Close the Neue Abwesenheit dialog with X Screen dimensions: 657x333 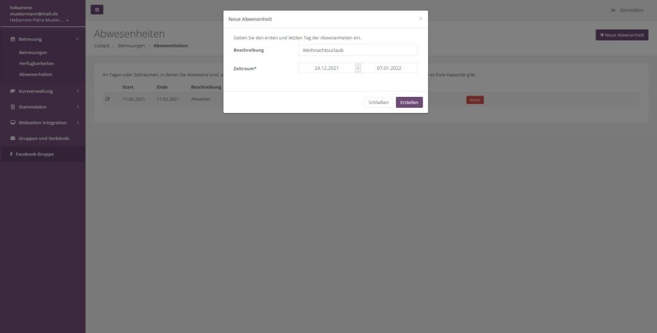[421, 19]
